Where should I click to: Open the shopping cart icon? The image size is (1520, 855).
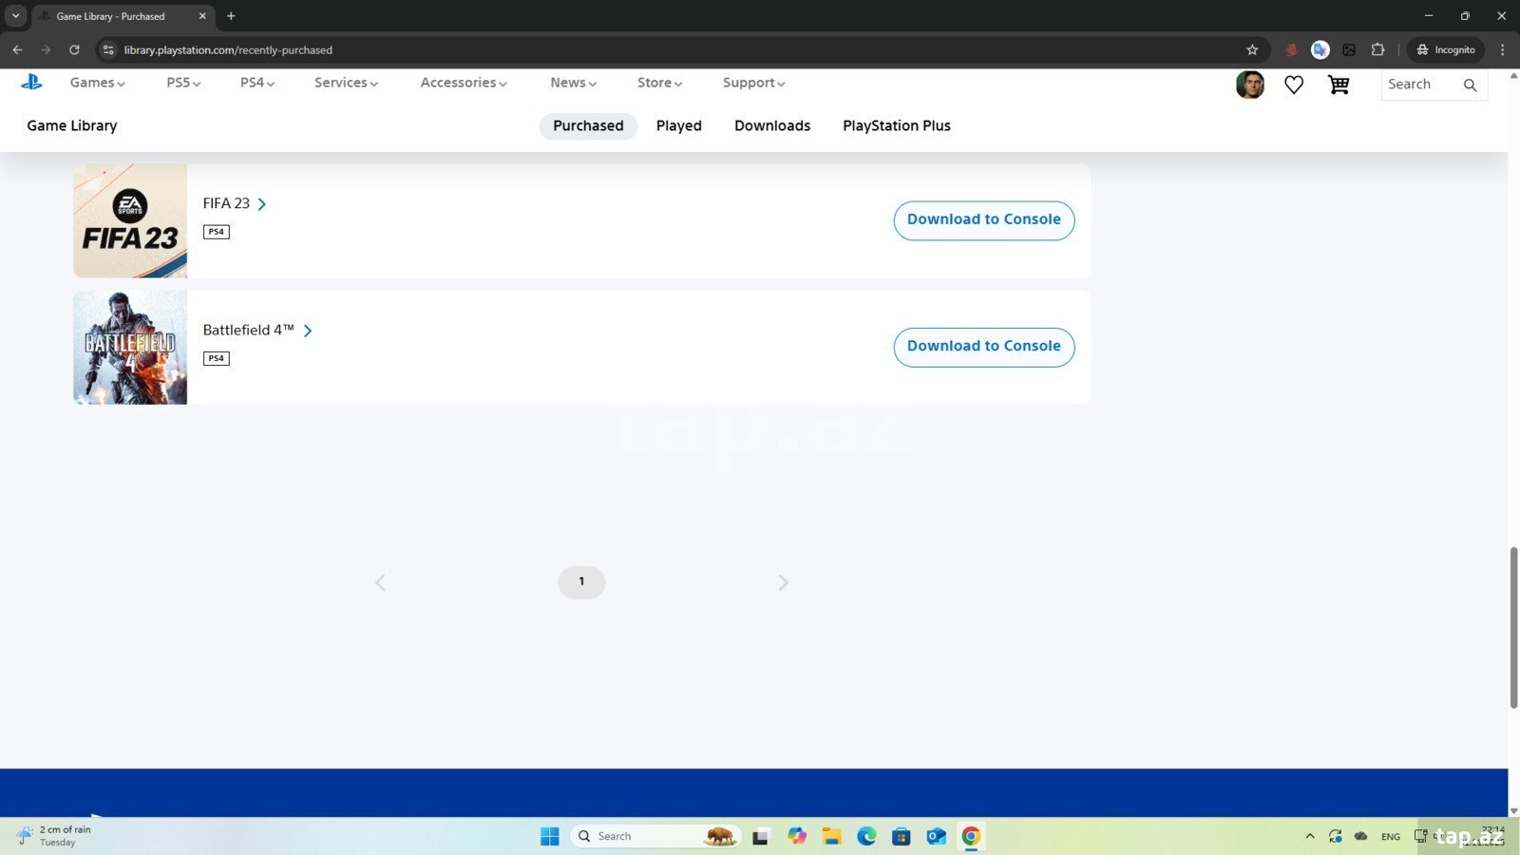pyautogui.click(x=1339, y=85)
